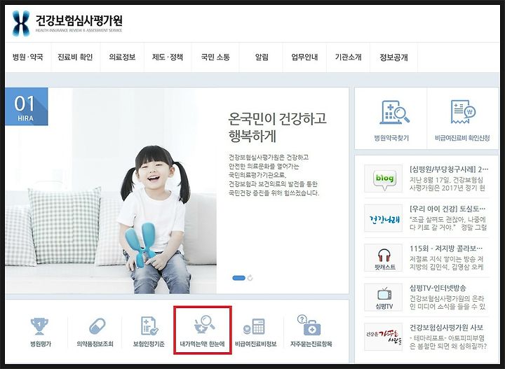
Task: Open the 자주묻는진료항목 medical kit icon
Action: point(309,326)
